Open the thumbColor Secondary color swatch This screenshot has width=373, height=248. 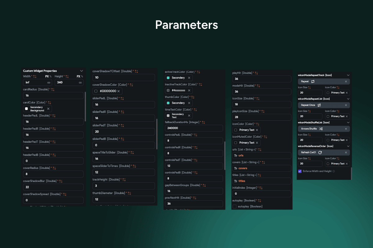168,103
